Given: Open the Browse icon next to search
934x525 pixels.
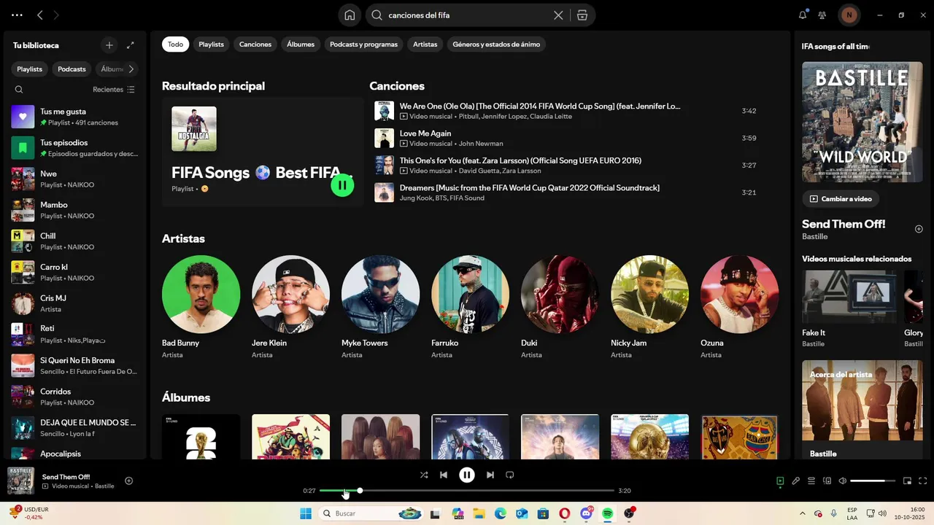Looking at the screenshot, I should coord(582,15).
